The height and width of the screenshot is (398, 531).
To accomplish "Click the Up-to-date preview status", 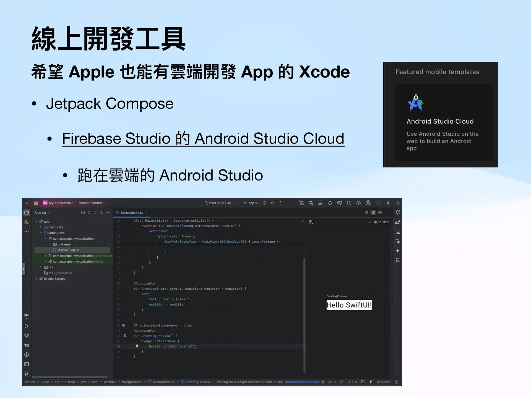I will (x=379, y=222).
